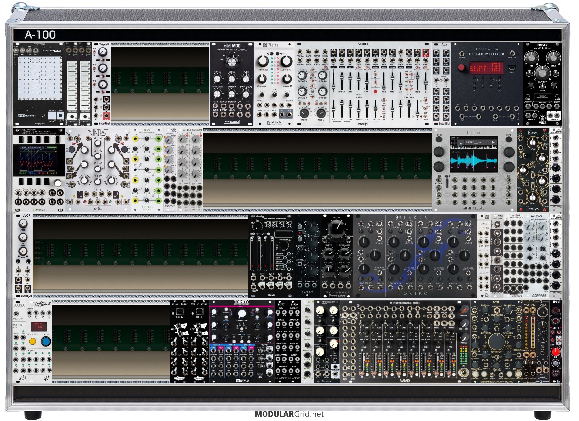The image size is (579, 421).
Task: Click the Plaits HARMONICS knob
Action: pos(286,61)
